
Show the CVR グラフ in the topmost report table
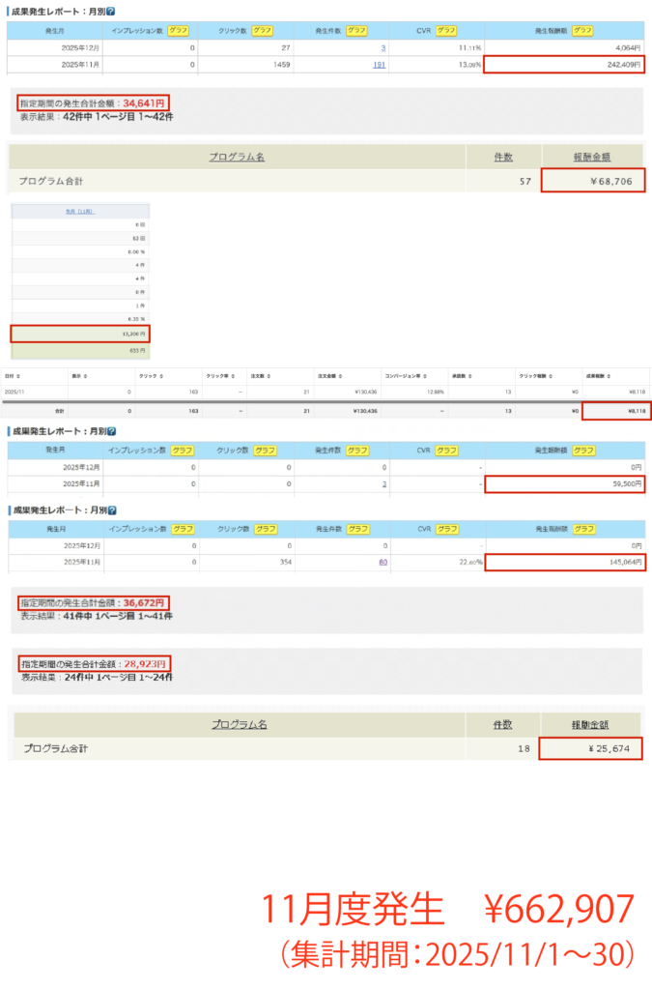point(445,31)
